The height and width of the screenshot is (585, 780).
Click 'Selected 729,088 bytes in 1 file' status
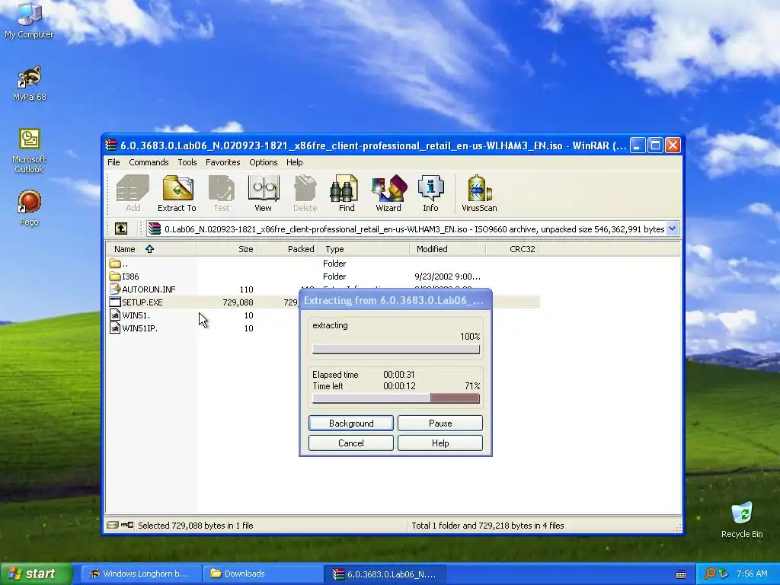(196, 526)
